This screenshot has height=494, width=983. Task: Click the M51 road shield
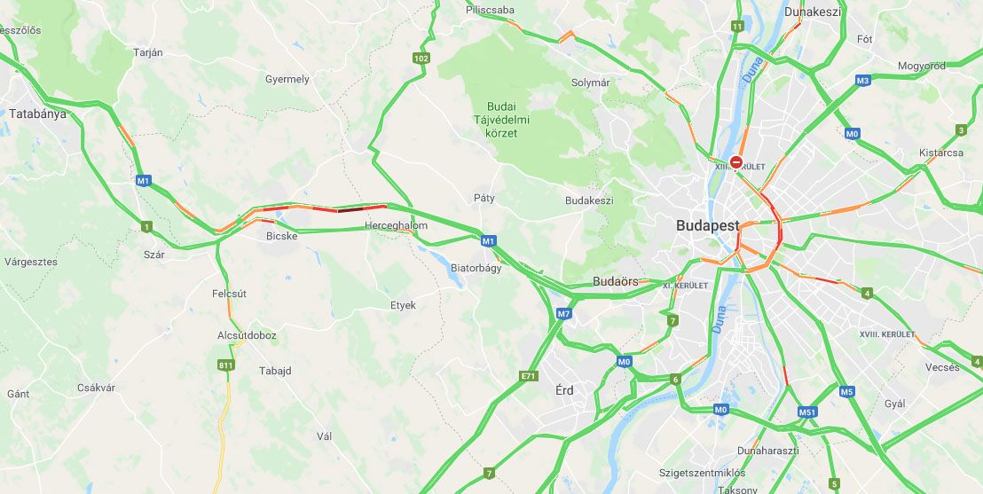[x=807, y=412]
